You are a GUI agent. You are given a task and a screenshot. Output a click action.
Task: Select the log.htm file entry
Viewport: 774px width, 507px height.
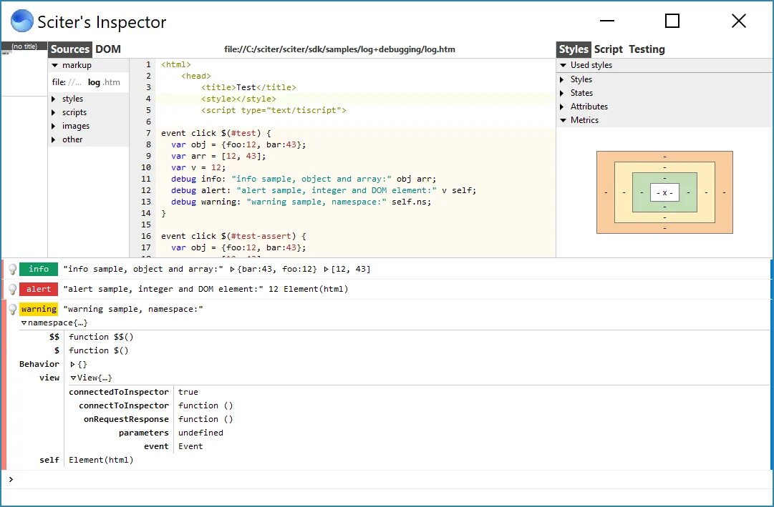point(87,82)
